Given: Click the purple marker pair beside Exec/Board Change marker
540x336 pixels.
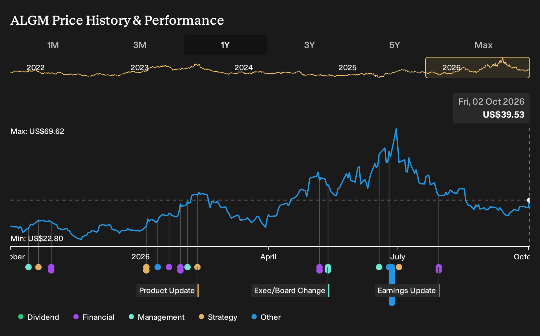Looking at the screenshot, I should click(319, 268).
